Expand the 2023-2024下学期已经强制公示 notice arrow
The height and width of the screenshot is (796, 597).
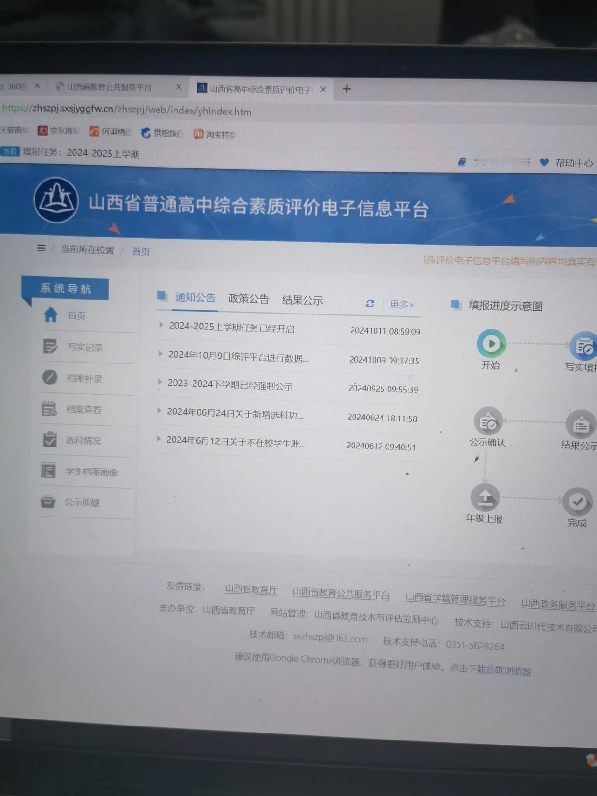160,382
